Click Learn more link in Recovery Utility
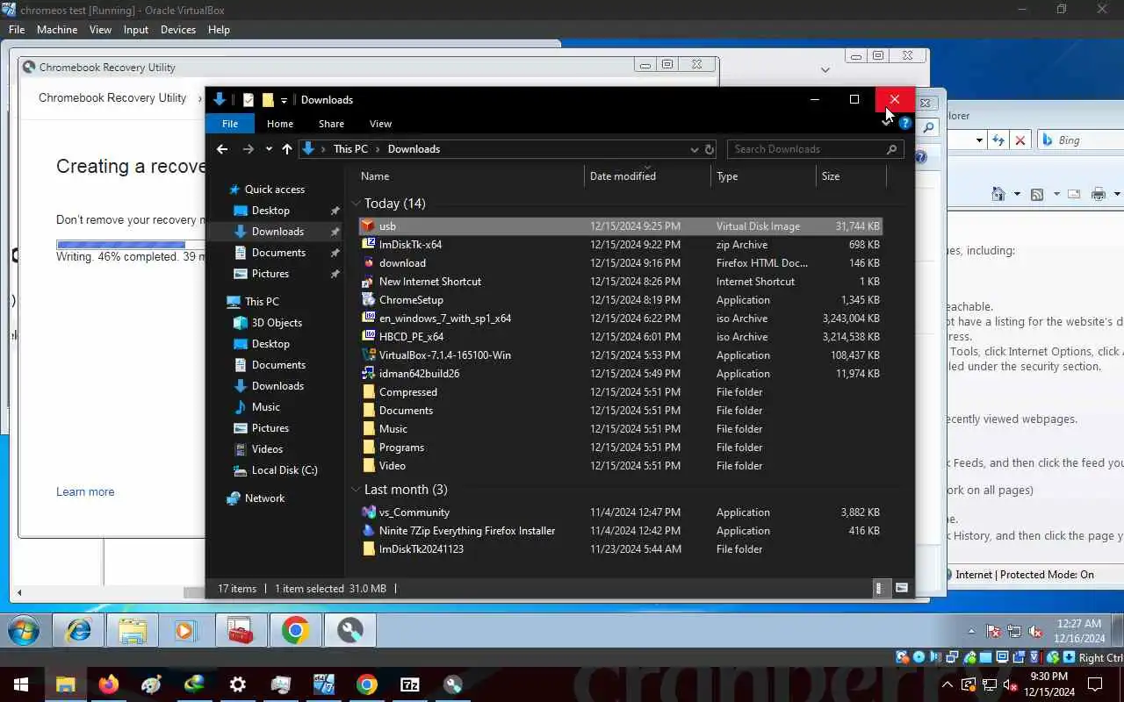 pos(85,491)
